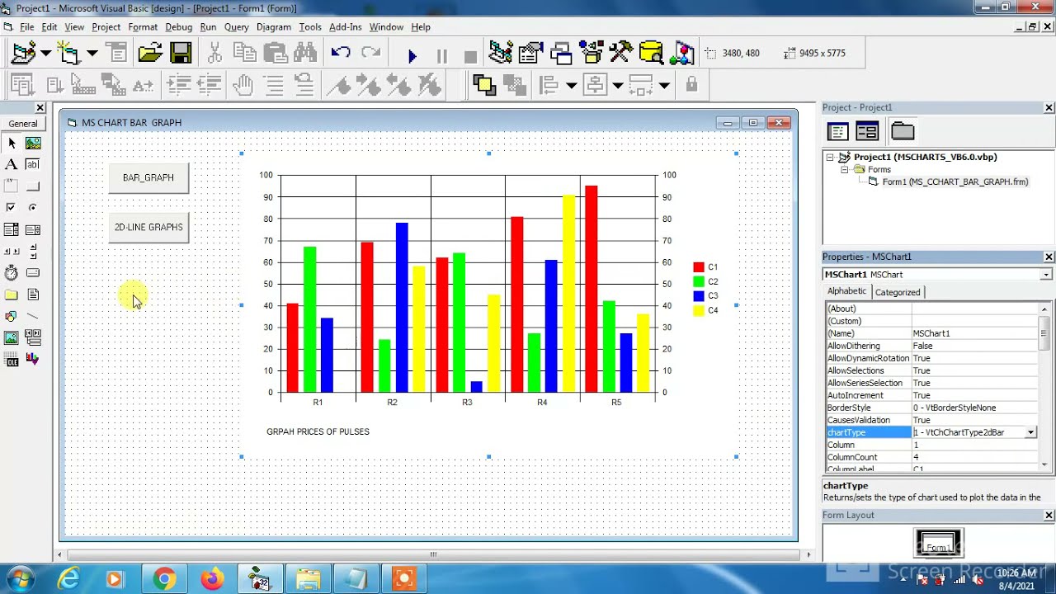Image resolution: width=1056 pixels, height=594 pixels.
Task: Pick the CommandButton control tool
Action: point(33,186)
